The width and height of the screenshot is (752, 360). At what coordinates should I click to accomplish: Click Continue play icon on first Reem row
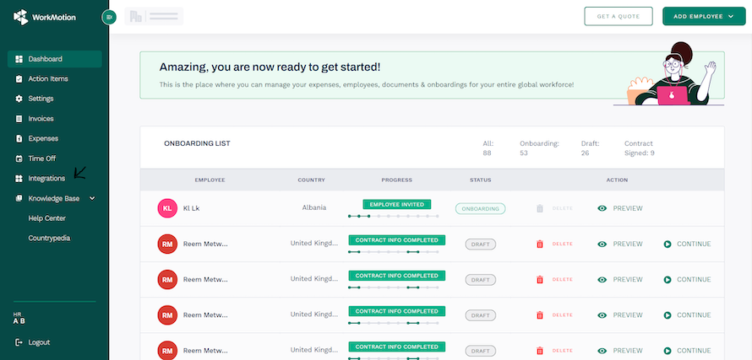(668, 244)
